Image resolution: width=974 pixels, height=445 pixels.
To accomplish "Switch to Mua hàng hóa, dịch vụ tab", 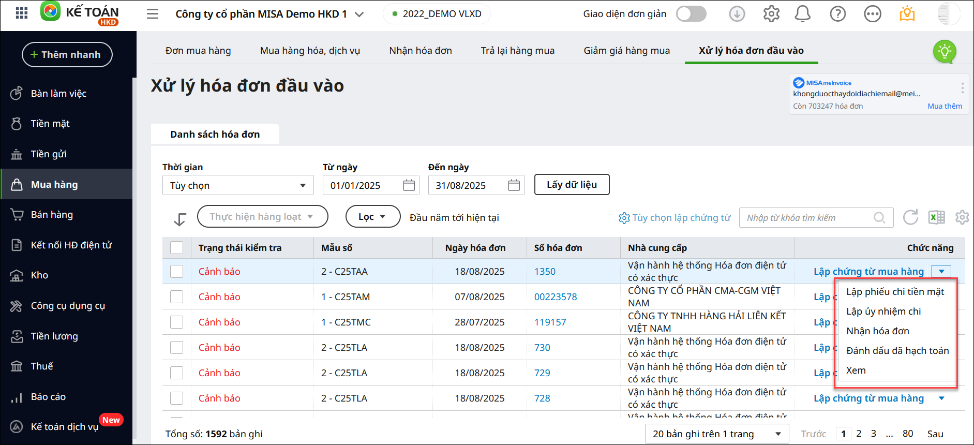I will pyautogui.click(x=310, y=51).
